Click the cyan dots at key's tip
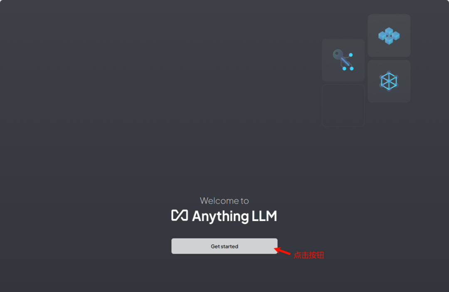The width and height of the screenshot is (449, 292). (x=348, y=69)
